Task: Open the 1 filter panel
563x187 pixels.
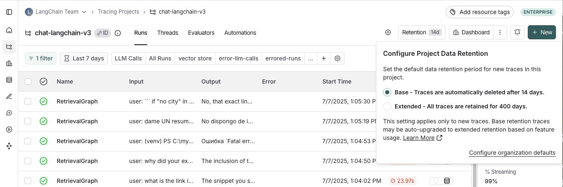Action: [x=41, y=58]
